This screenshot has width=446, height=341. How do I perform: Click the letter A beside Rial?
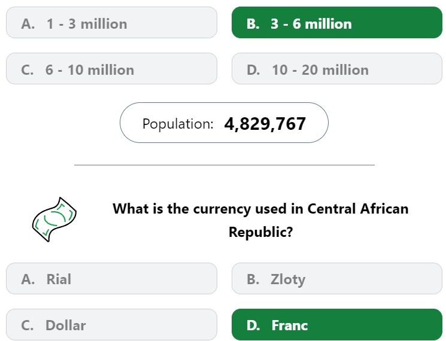(28, 279)
